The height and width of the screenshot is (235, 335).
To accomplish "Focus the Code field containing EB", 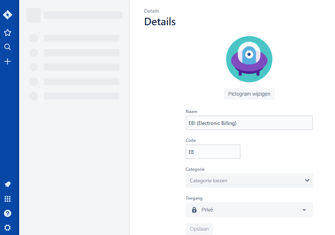I will [213, 152].
